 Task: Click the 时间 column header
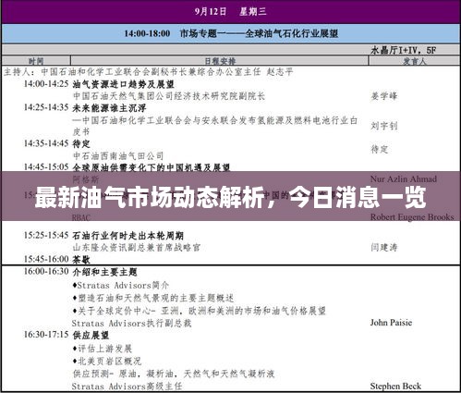(36, 61)
